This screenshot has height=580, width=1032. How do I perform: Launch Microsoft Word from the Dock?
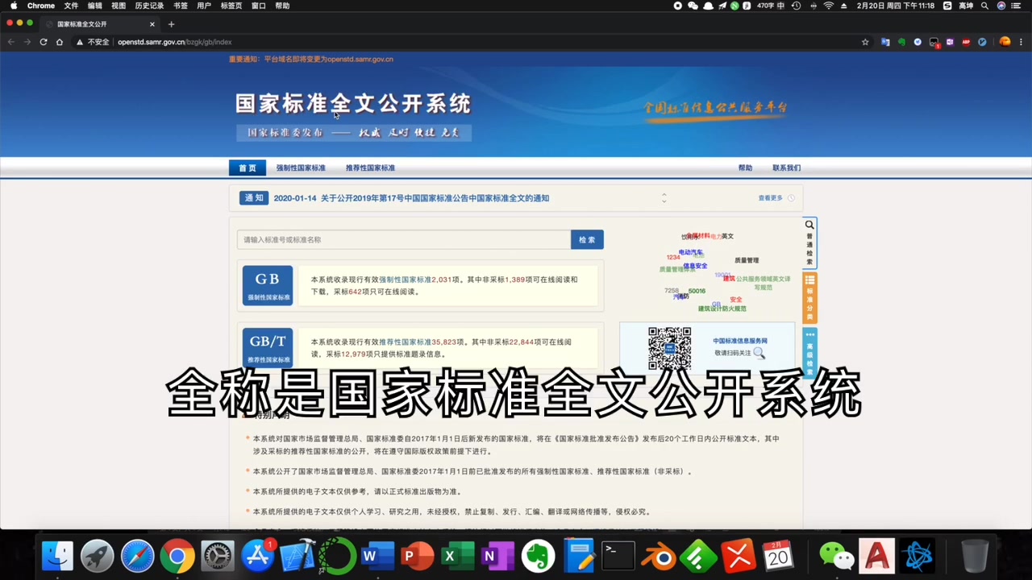[378, 556]
